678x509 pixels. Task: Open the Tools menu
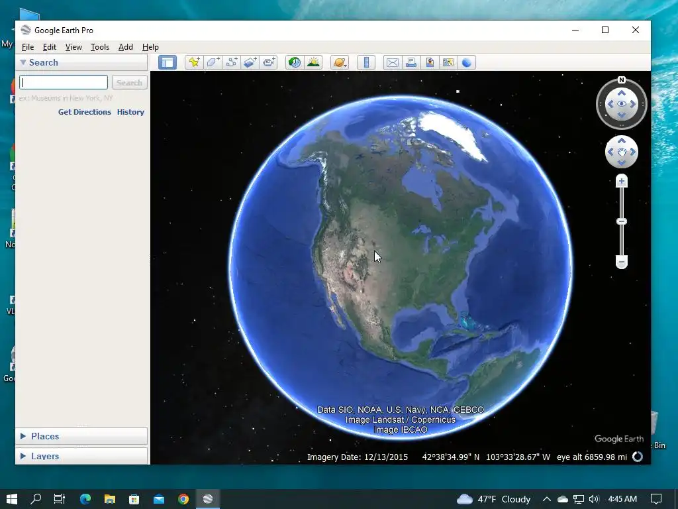[x=99, y=47]
